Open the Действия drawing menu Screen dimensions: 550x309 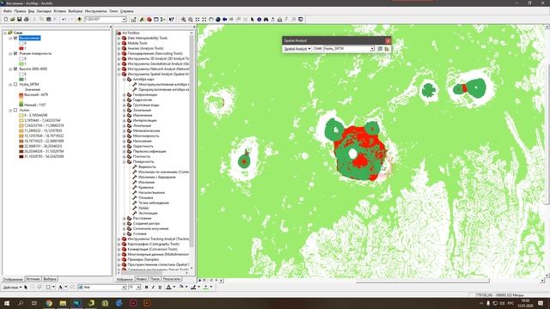click(12, 288)
